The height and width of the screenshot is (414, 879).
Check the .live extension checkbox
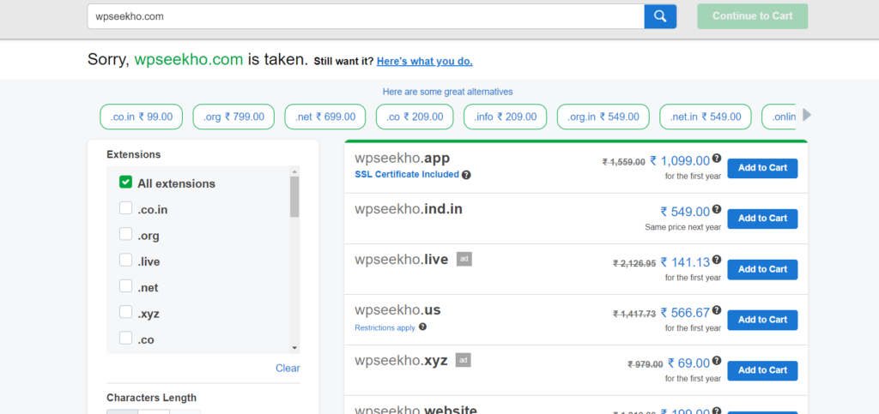(x=125, y=261)
